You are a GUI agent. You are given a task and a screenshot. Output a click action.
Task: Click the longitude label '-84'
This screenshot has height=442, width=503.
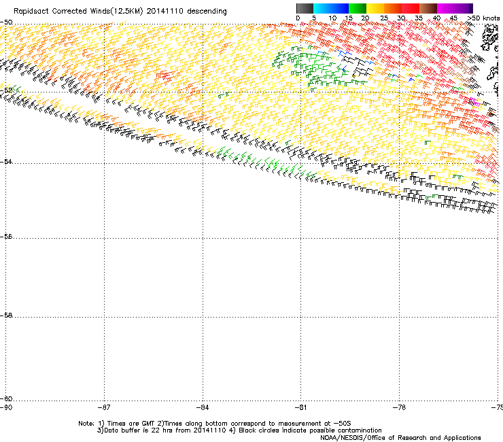click(203, 407)
